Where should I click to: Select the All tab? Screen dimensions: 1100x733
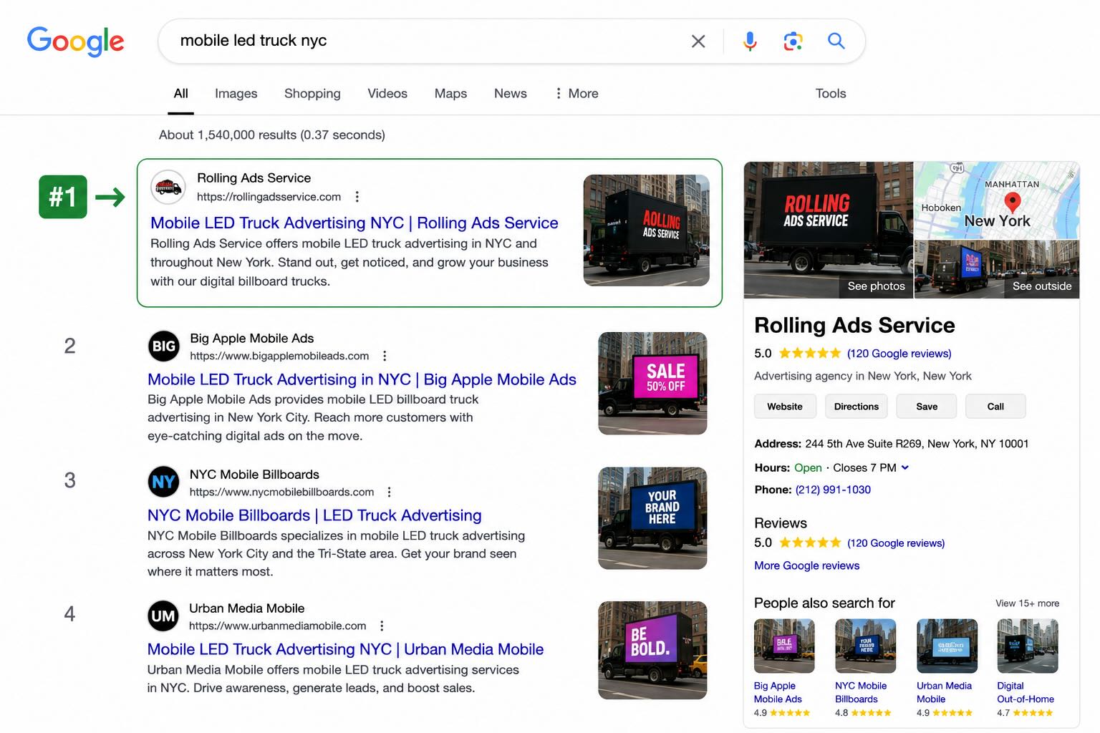tap(181, 94)
